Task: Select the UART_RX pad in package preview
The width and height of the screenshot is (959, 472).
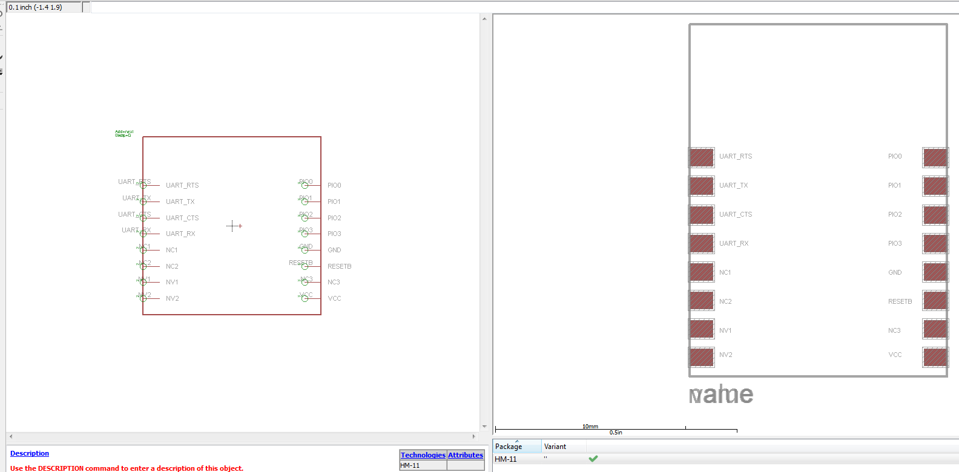Action: pos(702,243)
